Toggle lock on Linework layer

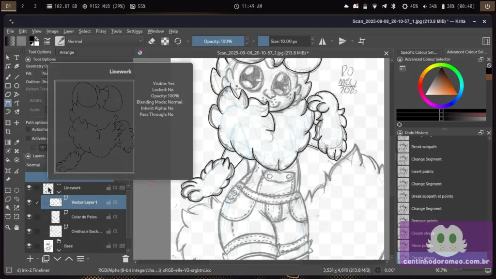(x=108, y=187)
